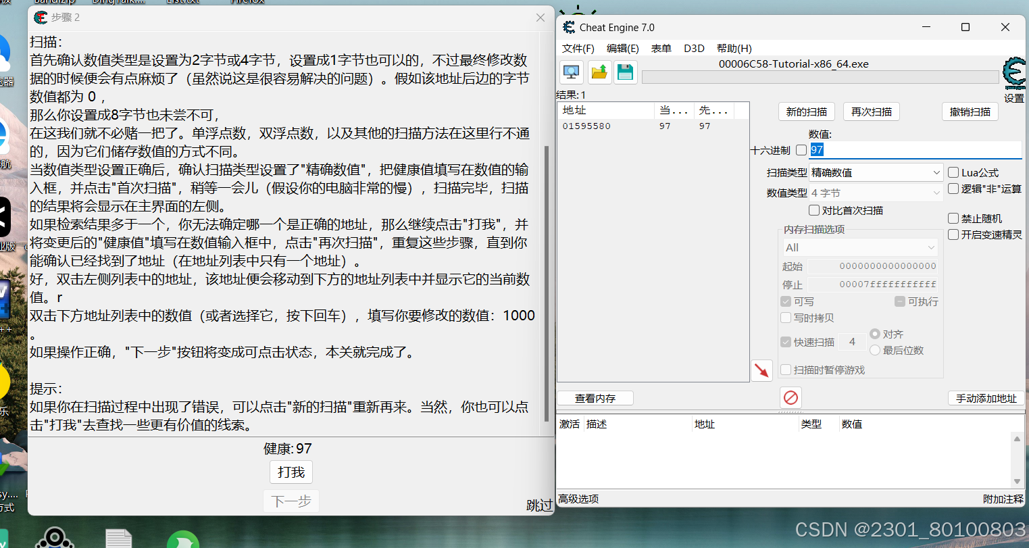Click the New Scan button
The height and width of the screenshot is (548, 1029).
tap(807, 111)
